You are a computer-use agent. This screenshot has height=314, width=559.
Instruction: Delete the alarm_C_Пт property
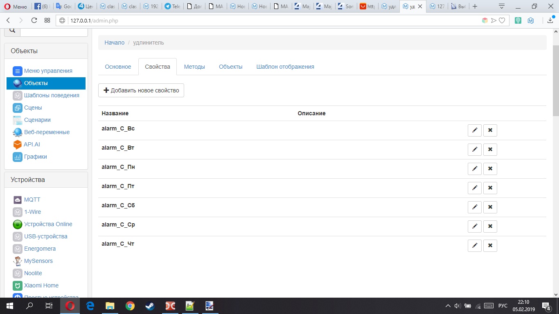point(490,188)
